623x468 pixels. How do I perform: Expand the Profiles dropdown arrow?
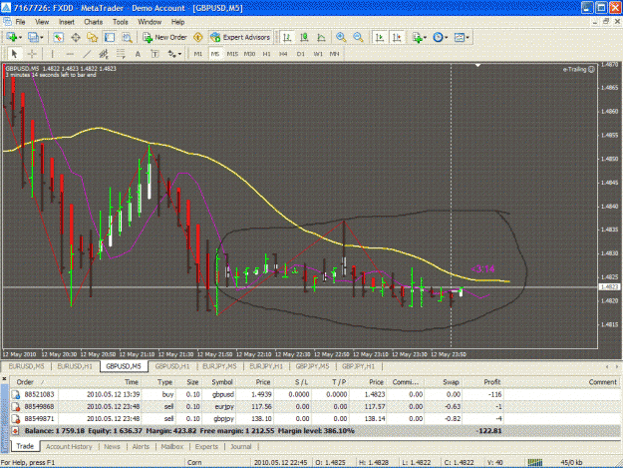41,38
